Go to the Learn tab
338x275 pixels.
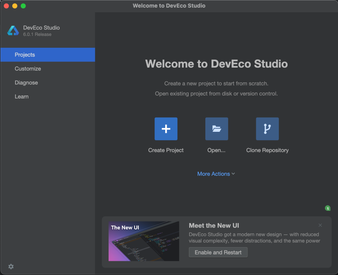coord(48,97)
